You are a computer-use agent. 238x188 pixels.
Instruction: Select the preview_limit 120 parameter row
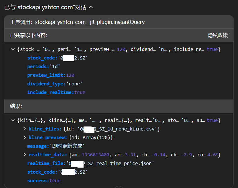point(51,75)
